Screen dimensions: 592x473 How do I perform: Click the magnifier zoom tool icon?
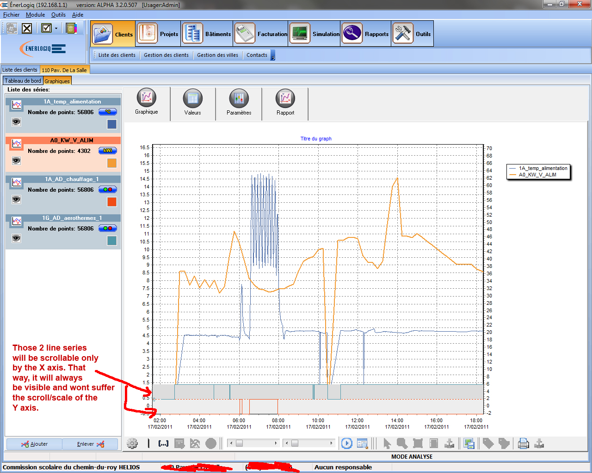point(402,443)
